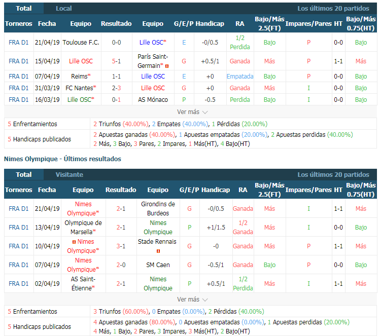379x336 pixels.
Task: Open AS Saint-Étienne team link
Action: click(x=83, y=284)
